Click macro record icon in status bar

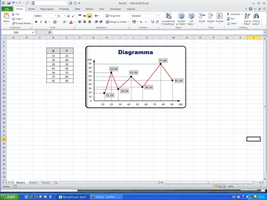pos(15,186)
